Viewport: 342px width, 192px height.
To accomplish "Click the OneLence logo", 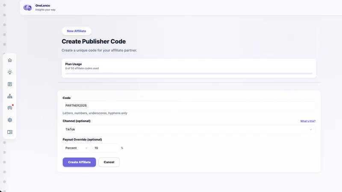I will (x=28, y=8).
